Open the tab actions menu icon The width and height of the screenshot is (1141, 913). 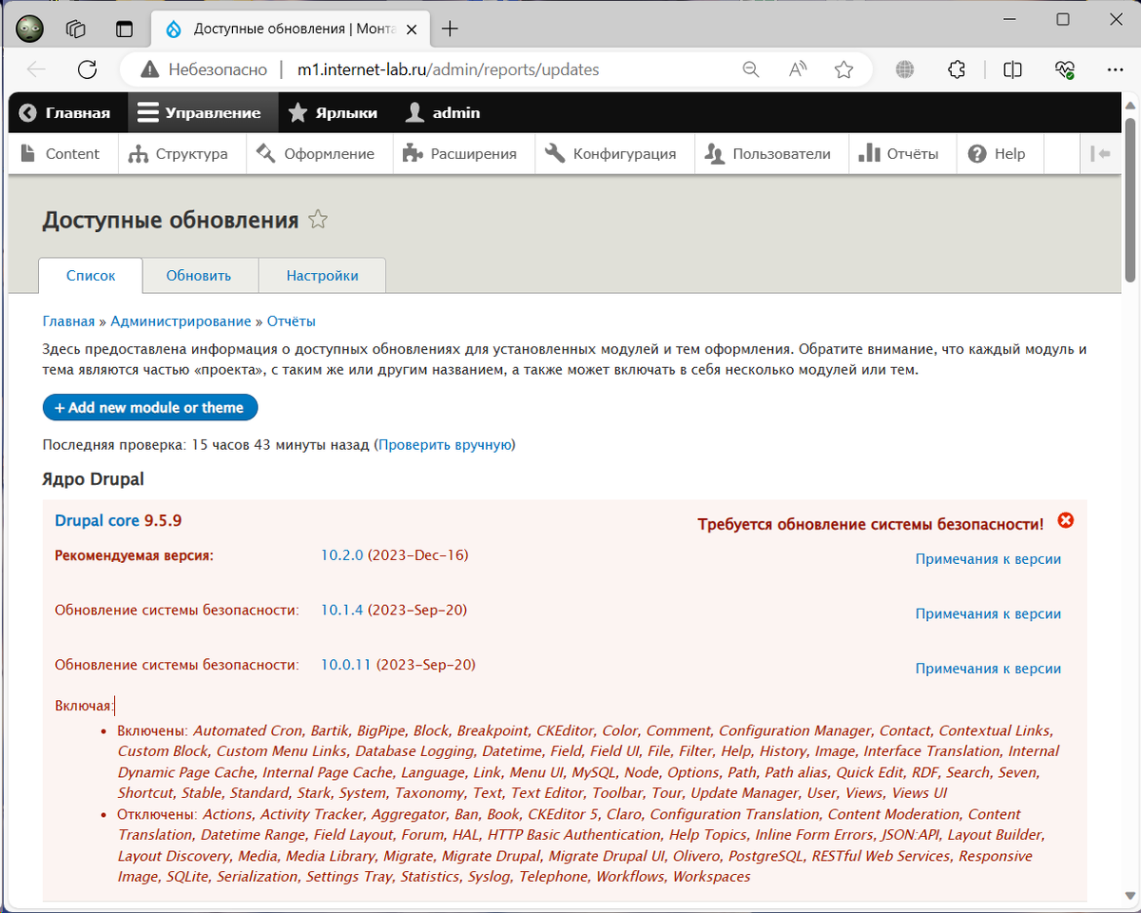(125, 29)
